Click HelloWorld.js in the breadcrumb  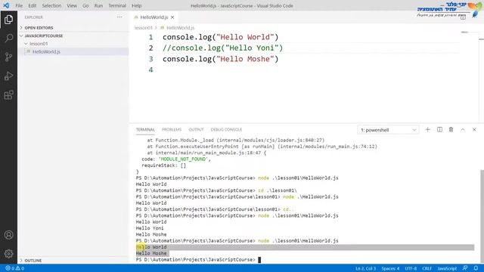click(x=180, y=28)
